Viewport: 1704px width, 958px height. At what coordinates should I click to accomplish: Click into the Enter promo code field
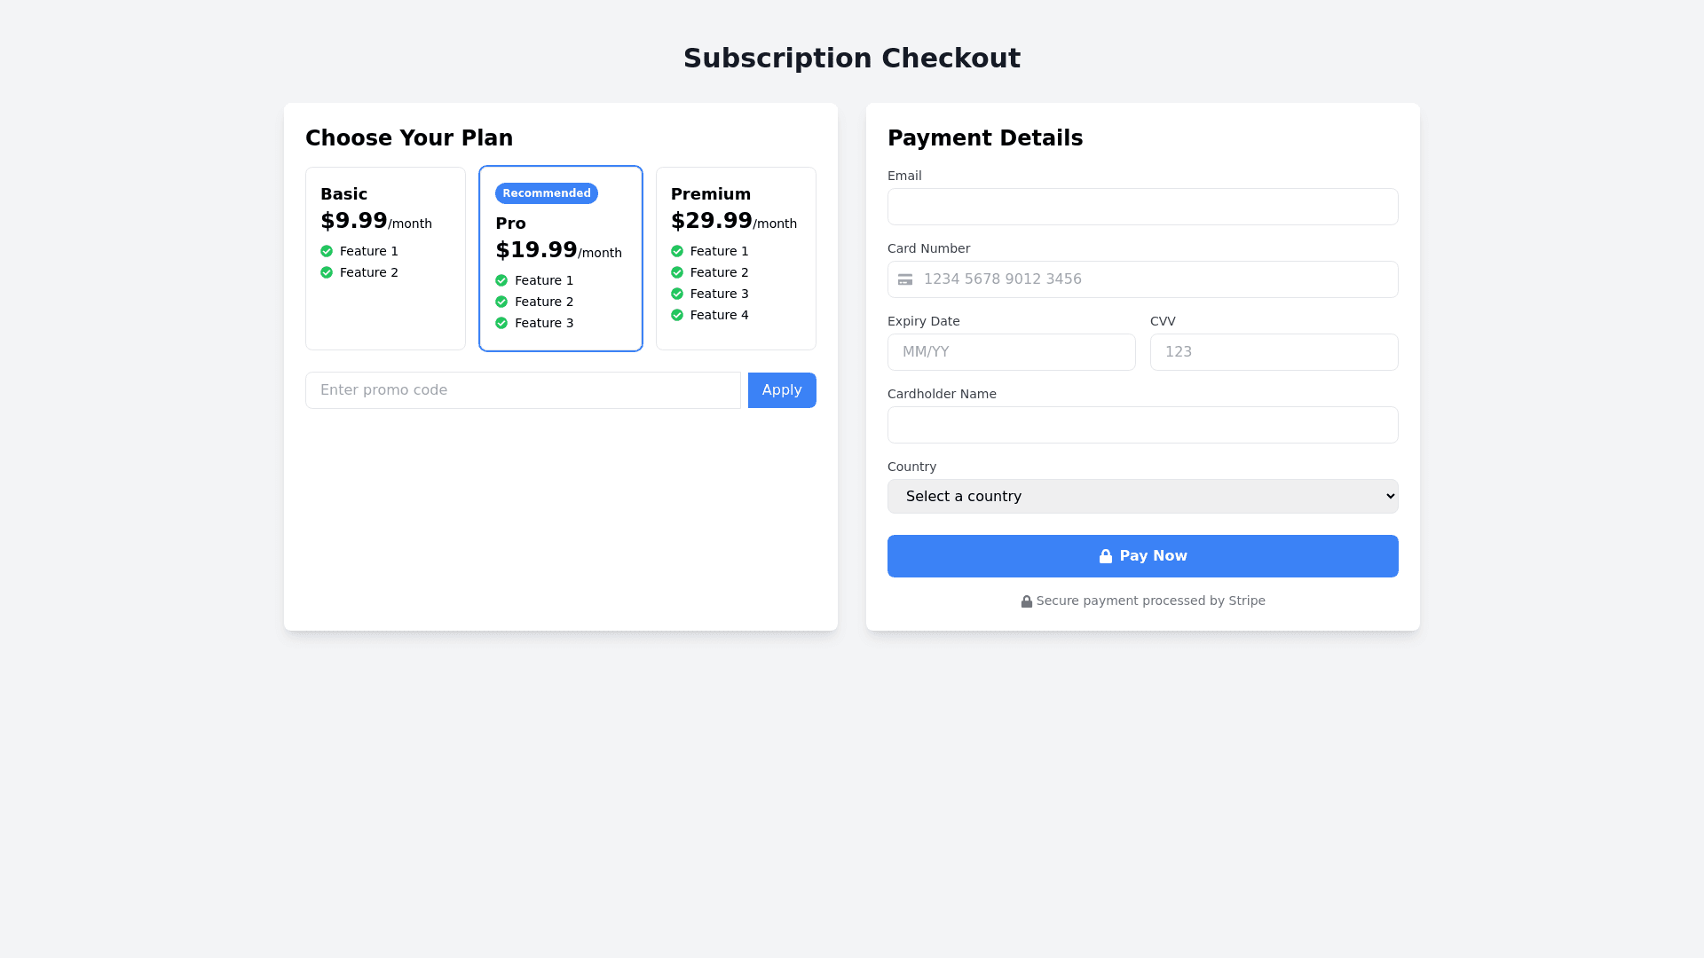(523, 390)
